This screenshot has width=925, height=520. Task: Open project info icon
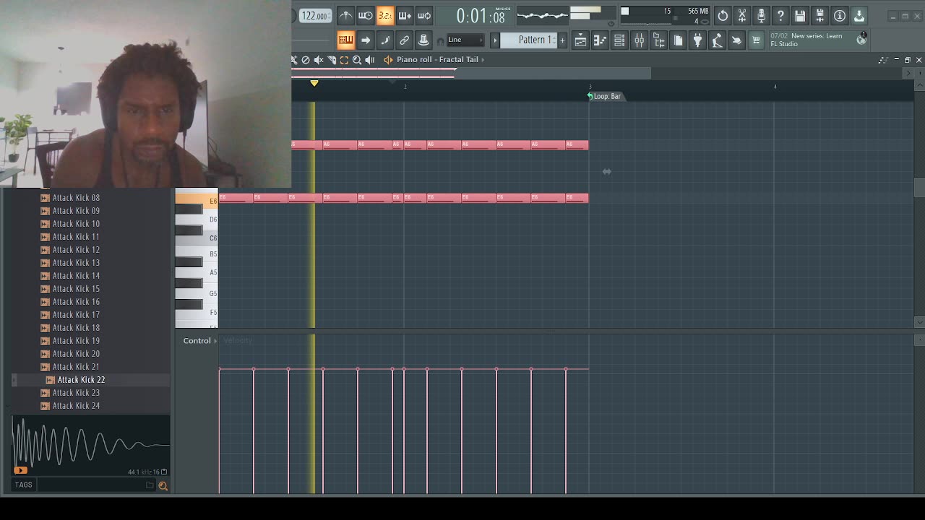point(840,16)
